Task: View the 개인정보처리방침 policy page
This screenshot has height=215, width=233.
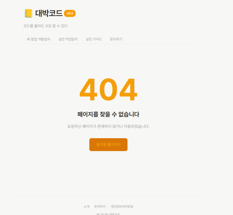Action: tap(122, 206)
